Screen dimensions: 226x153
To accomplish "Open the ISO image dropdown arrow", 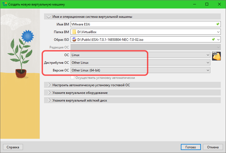I will (x=218, y=40).
